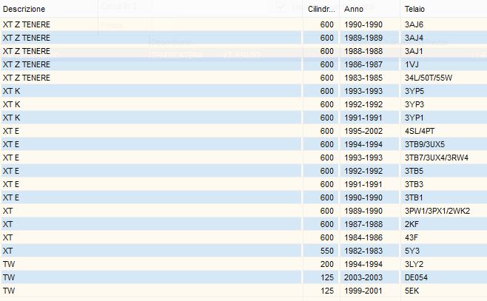Click the year 1983-1985
The image size is (487, 301).
(x=363, y=78)
